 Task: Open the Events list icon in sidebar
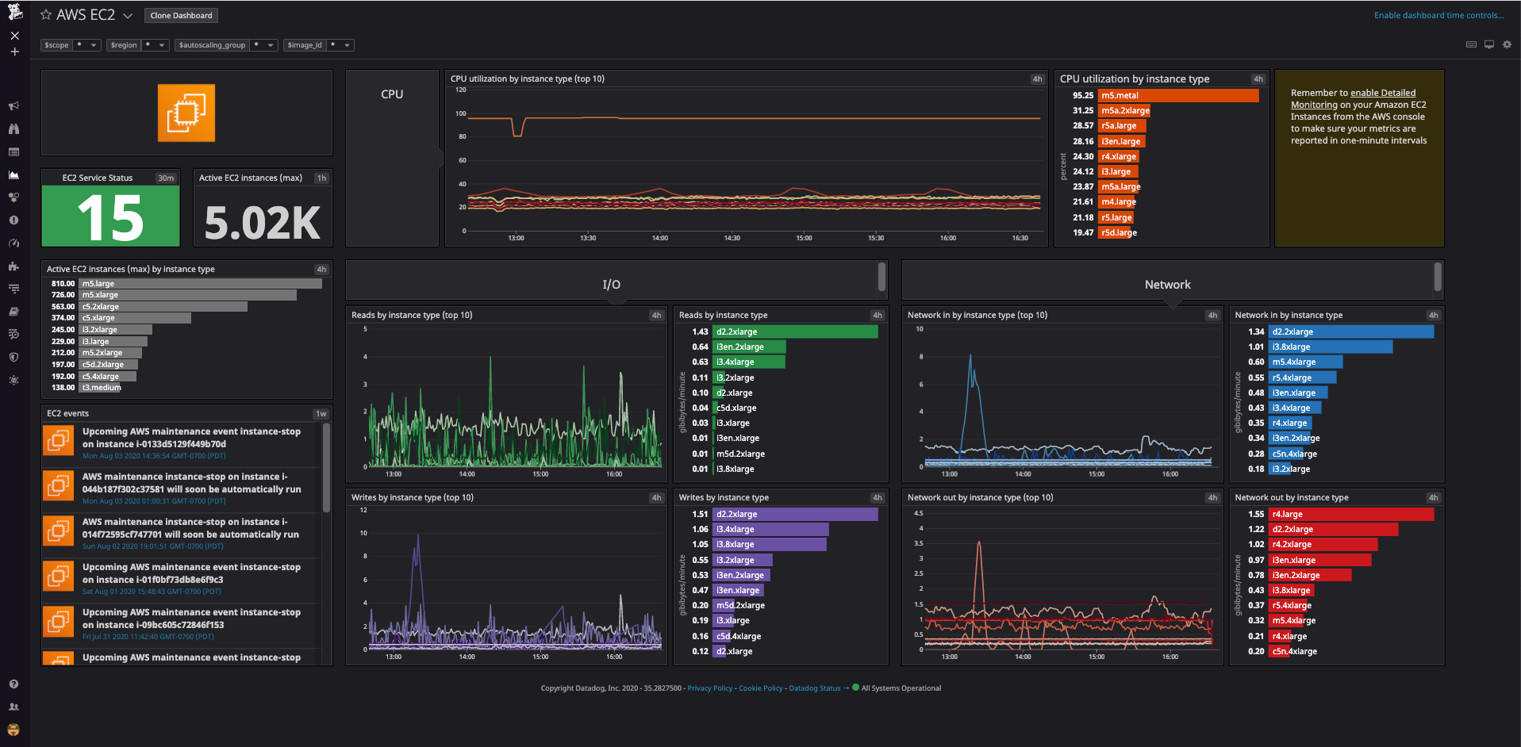(x=13, y=151)
